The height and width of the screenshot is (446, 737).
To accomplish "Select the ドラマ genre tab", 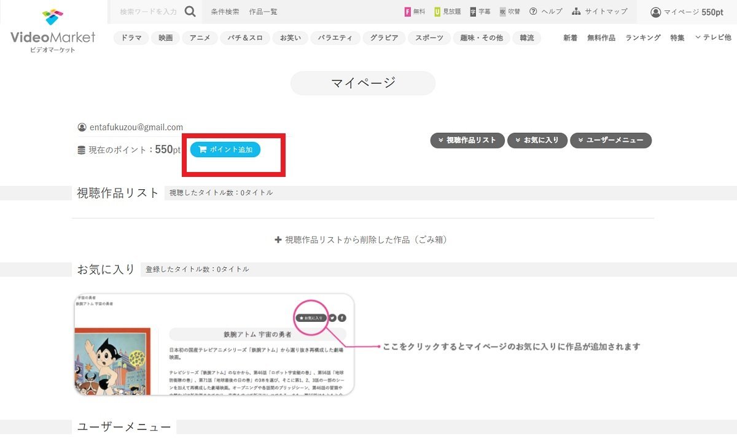I will tap(131, 38).
